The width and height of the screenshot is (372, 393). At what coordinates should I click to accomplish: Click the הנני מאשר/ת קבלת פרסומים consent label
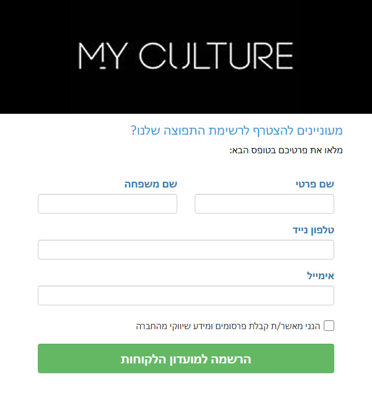[x=228, y=326]
